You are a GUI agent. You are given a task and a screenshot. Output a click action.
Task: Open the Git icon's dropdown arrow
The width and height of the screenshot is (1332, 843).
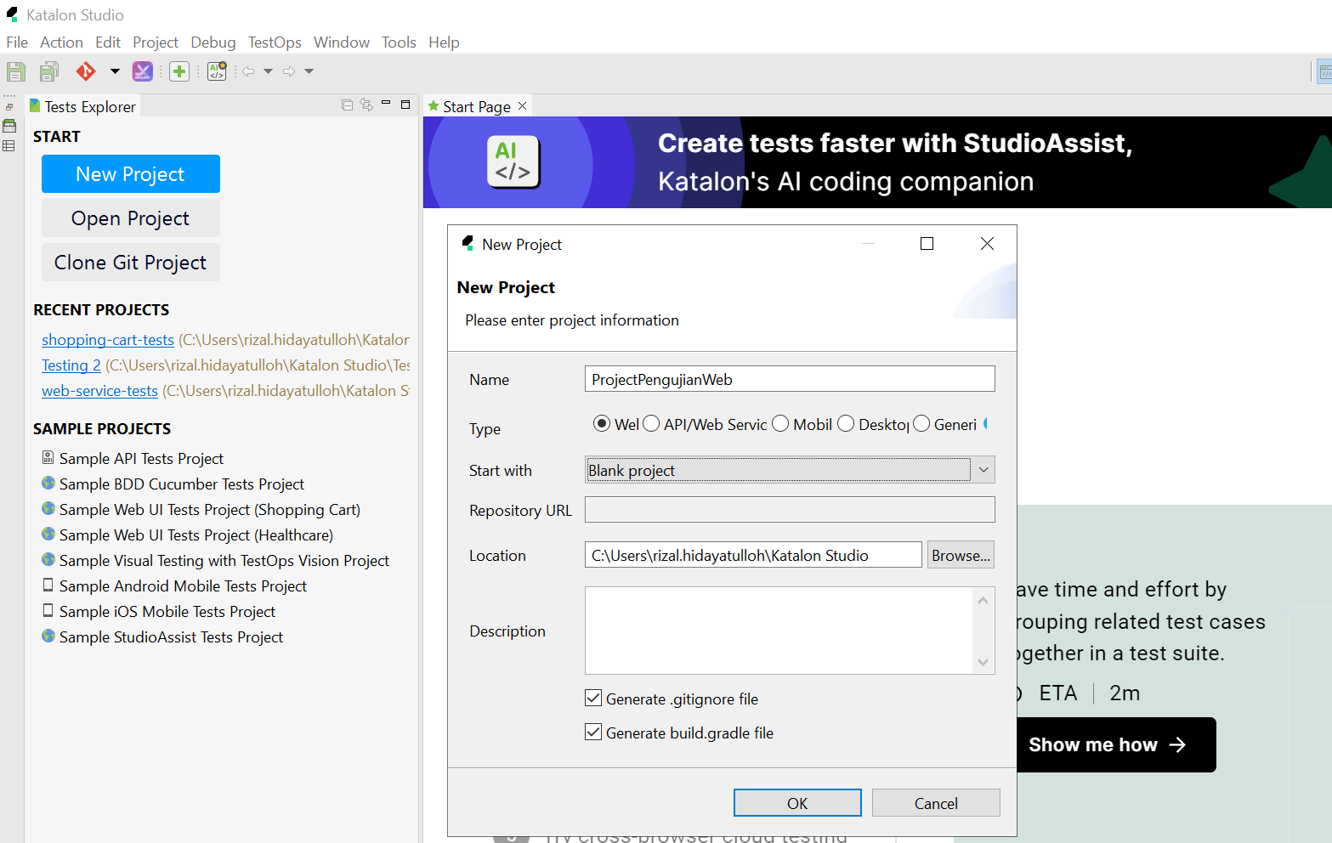(x=115, y=71)
